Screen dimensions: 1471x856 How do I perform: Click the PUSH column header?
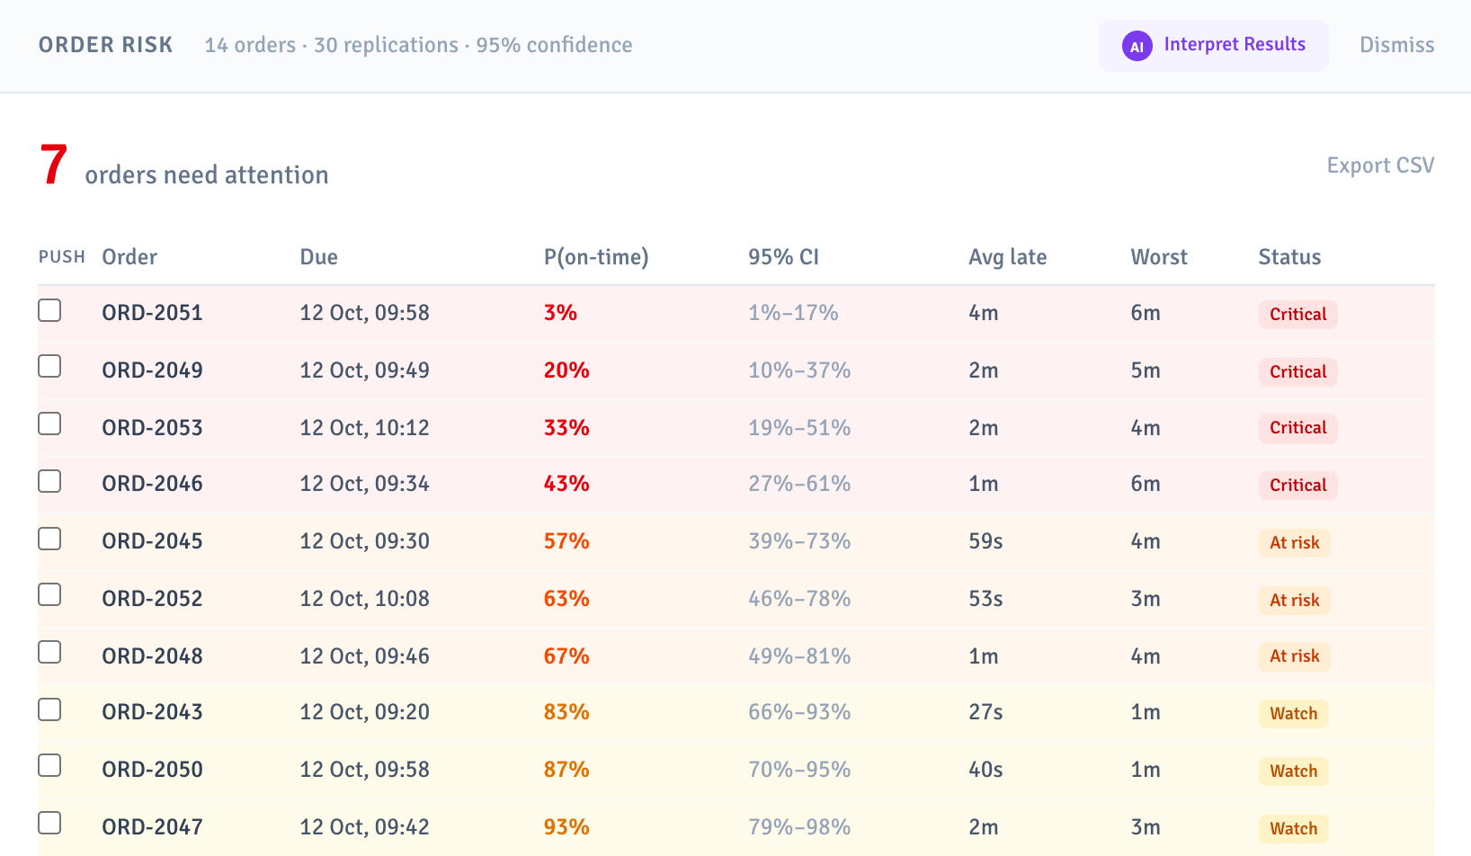click(61, 257)
